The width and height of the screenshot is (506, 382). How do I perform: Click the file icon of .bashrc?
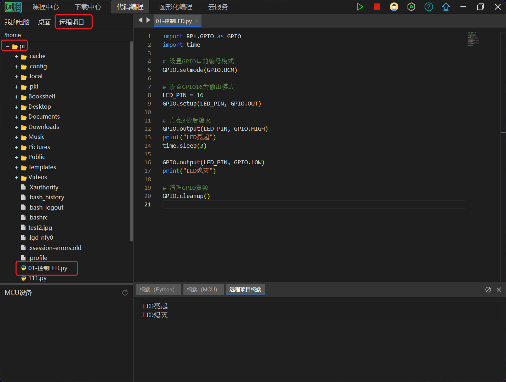pos(23,217)
